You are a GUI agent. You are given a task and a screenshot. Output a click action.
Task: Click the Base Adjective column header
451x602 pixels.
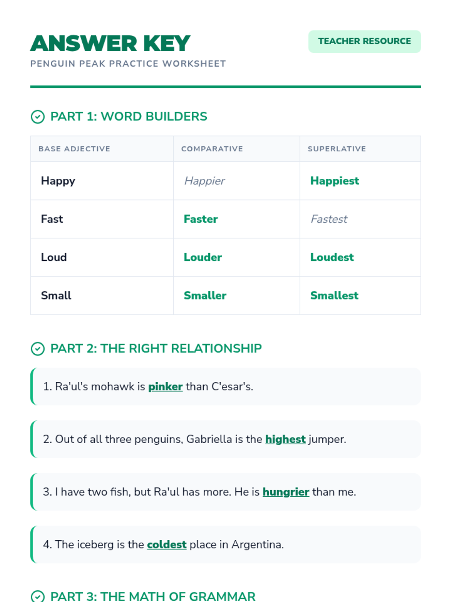[x=74, y=149]
